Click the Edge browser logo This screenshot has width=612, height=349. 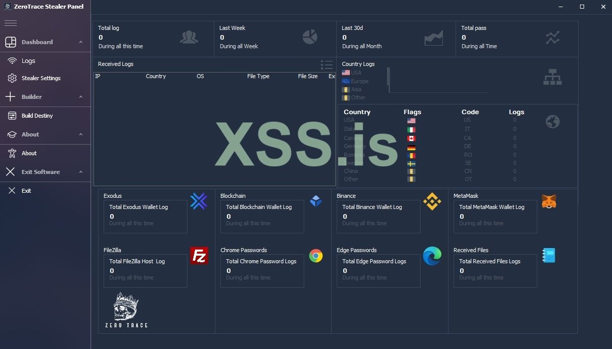click(432, 256)
